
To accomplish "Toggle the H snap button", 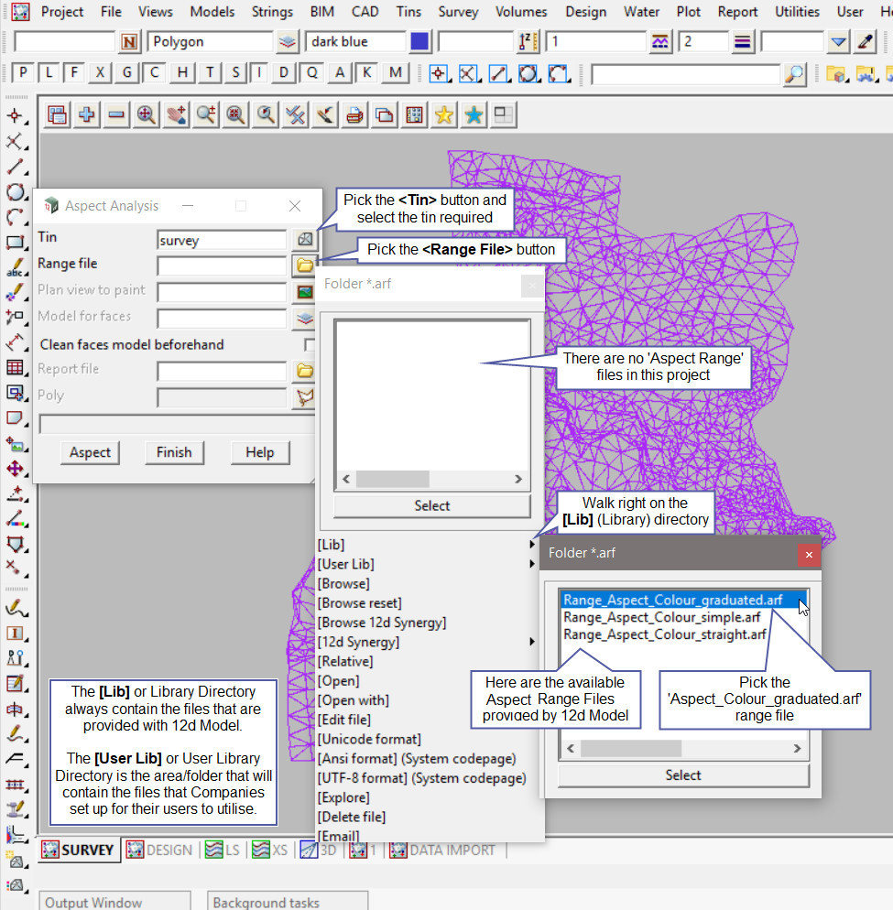I will click(x=182, y=72).
